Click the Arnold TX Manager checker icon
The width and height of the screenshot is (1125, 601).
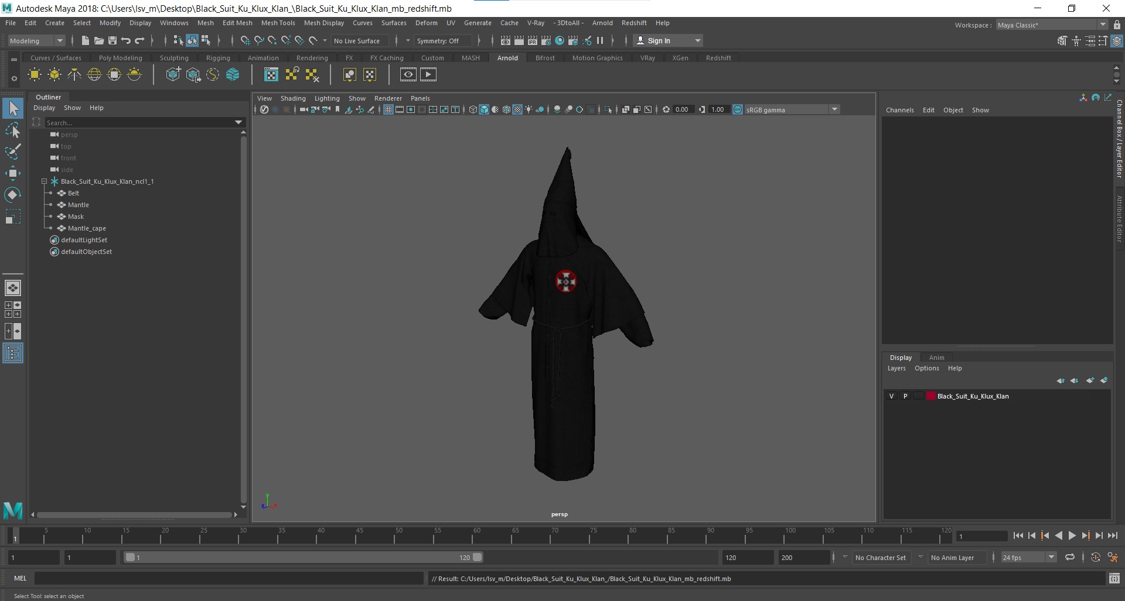[271, 74]
